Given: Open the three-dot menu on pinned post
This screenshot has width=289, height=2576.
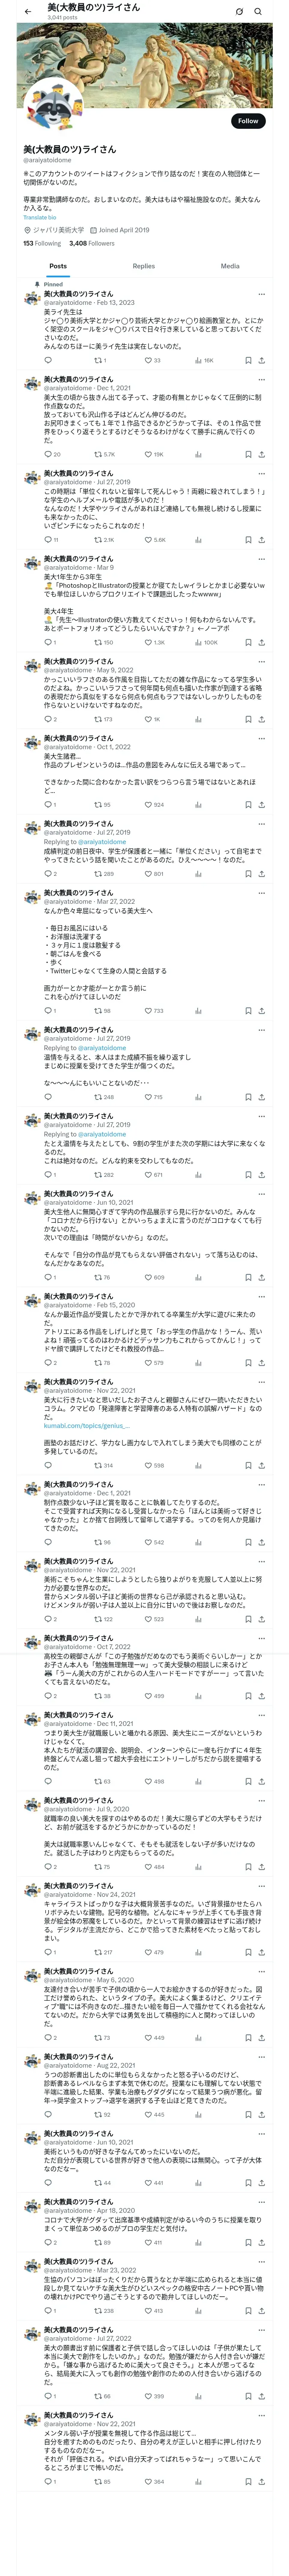Looking at the screenshot, I should pos(261,294).
